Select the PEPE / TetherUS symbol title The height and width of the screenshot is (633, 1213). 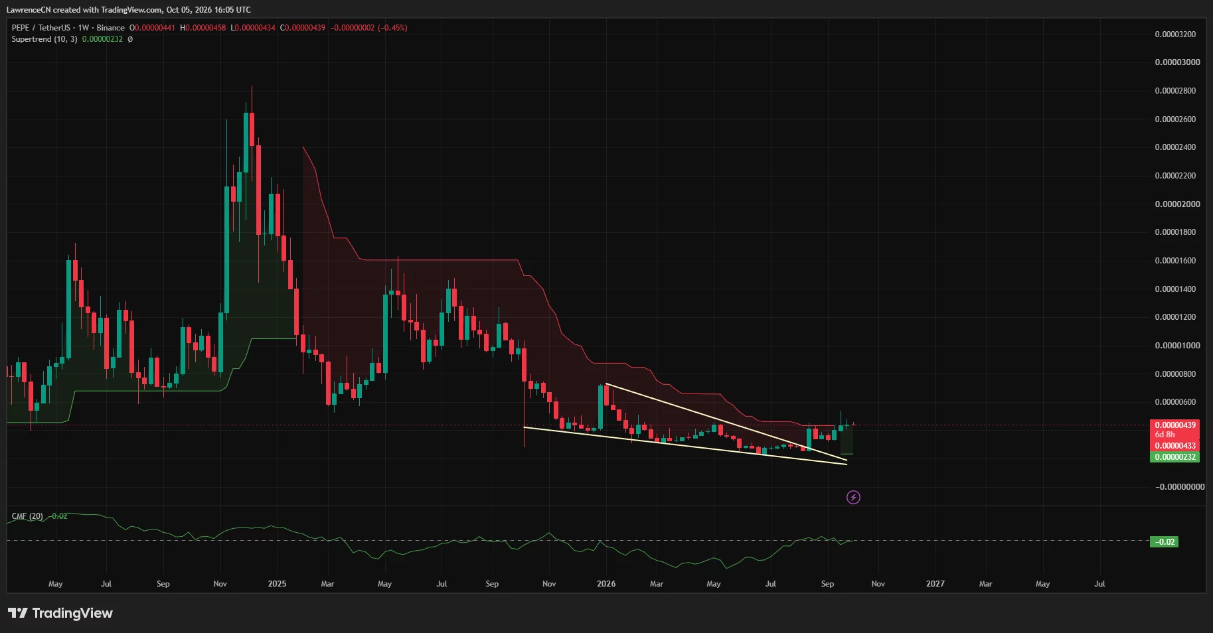click(40, 28)
